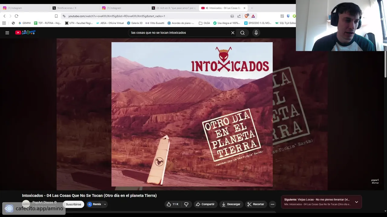Open the Remix button

coord(94,204)
